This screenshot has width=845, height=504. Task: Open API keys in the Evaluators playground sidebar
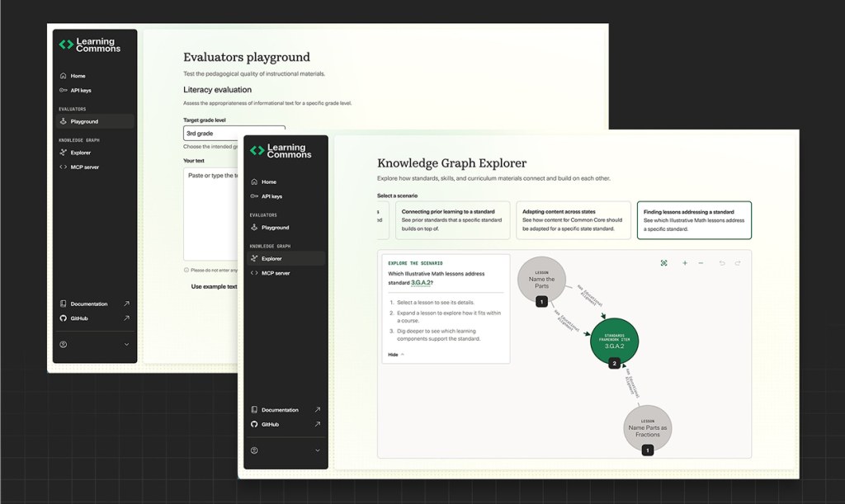click(95, 91)
